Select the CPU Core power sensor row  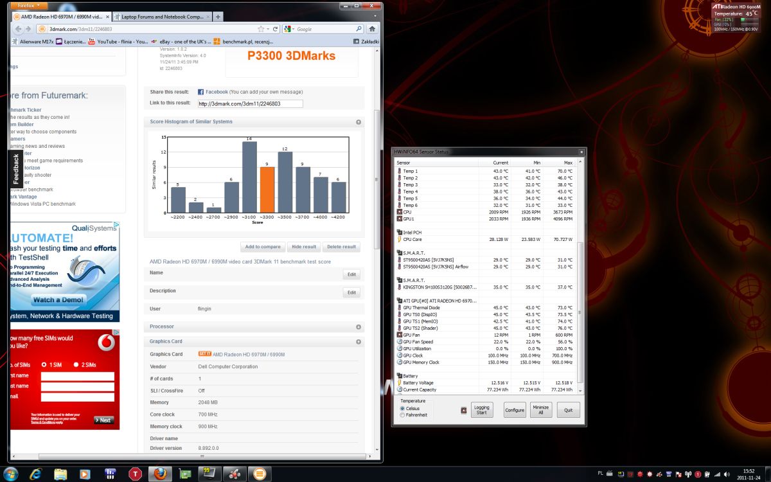click(x=486, y=239)
